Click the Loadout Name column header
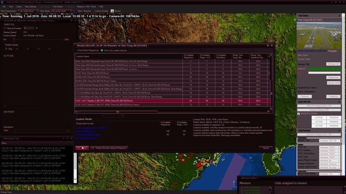This screenshot has height=194, width=346. [129, 57]
